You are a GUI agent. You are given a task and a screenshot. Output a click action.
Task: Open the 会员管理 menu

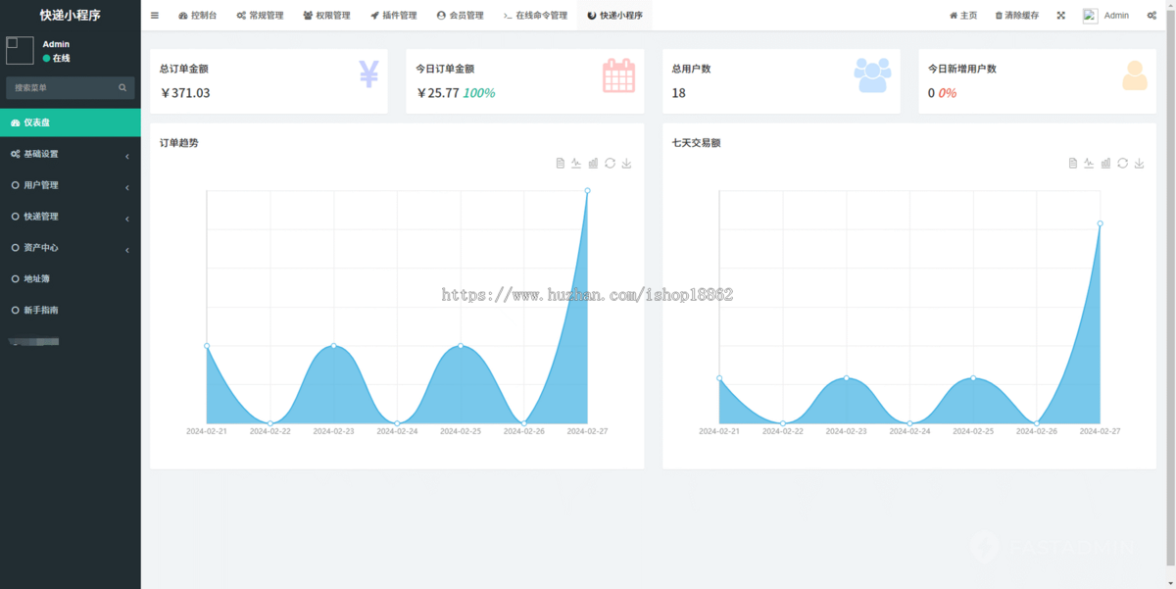(461, 15)
